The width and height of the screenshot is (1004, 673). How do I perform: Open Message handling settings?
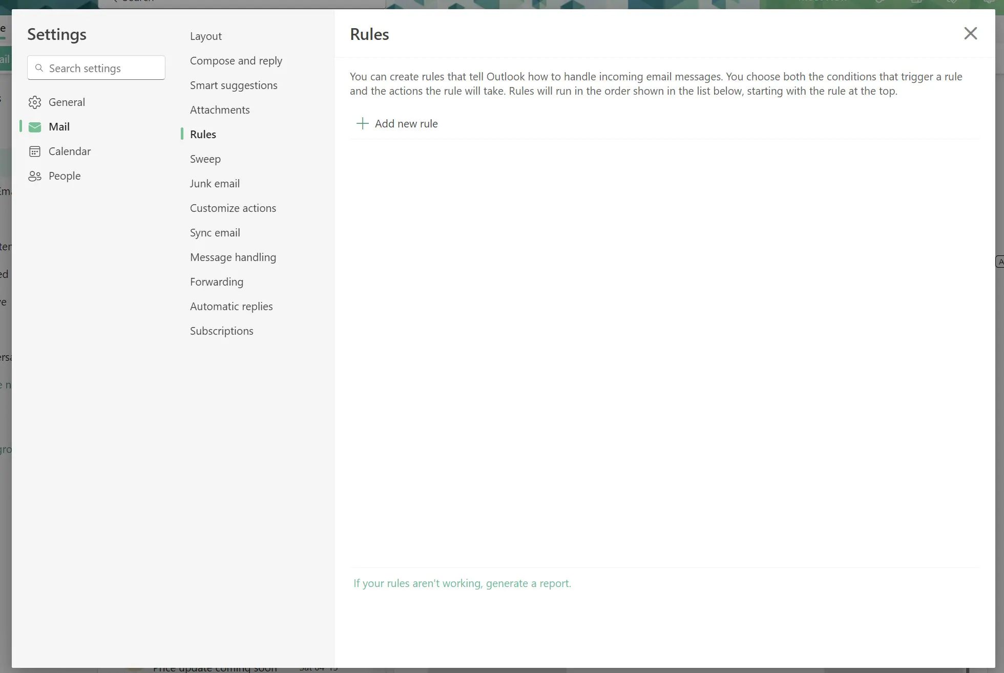233,257
